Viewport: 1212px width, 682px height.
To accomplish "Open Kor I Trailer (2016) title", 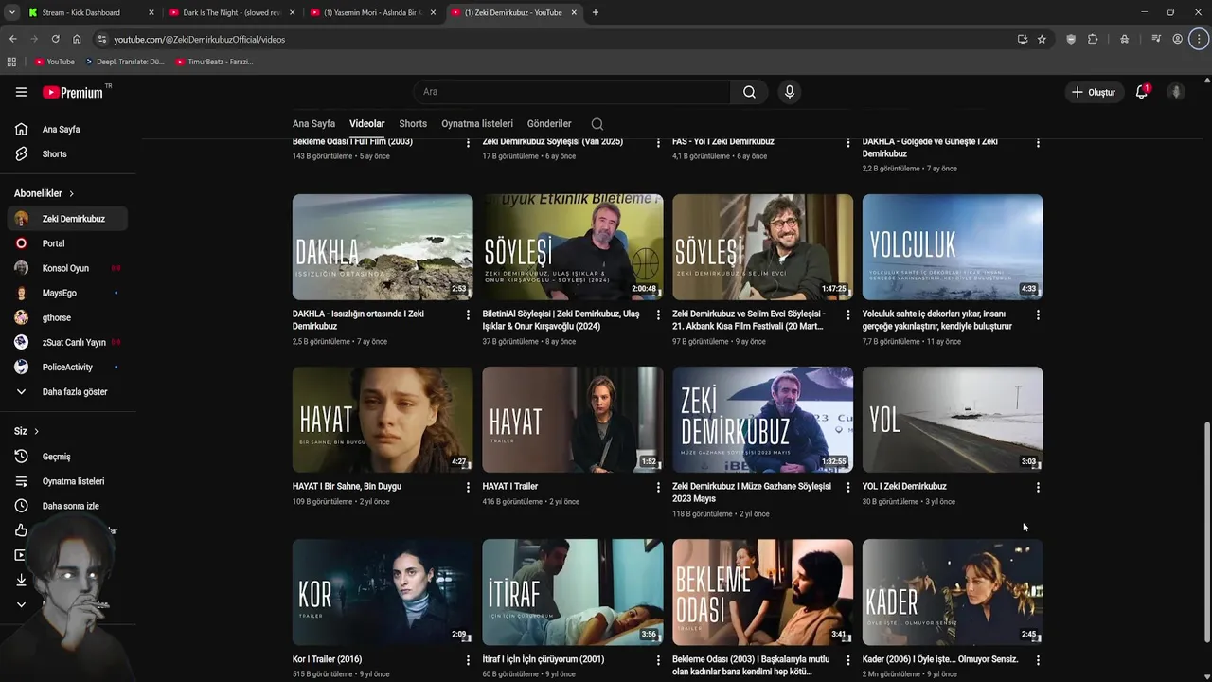I will tap(327, 659).
